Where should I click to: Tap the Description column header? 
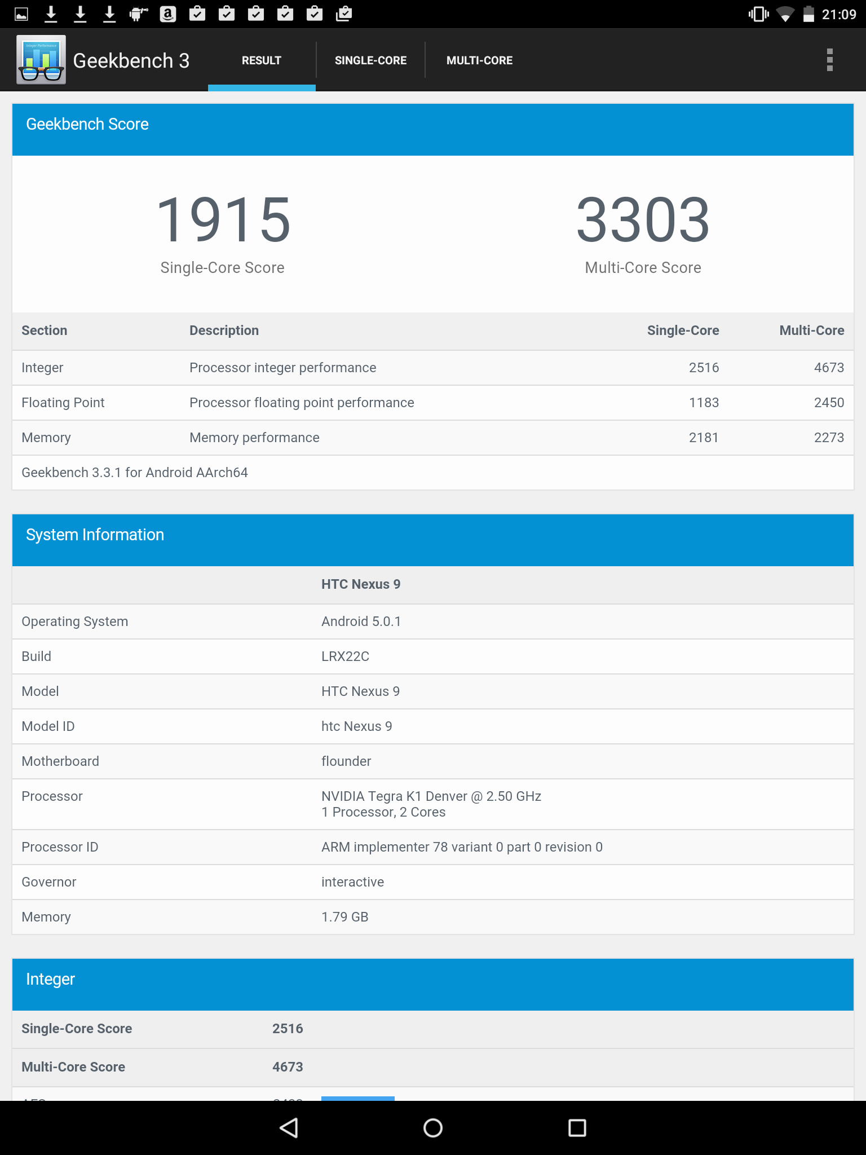coord(224,330)
